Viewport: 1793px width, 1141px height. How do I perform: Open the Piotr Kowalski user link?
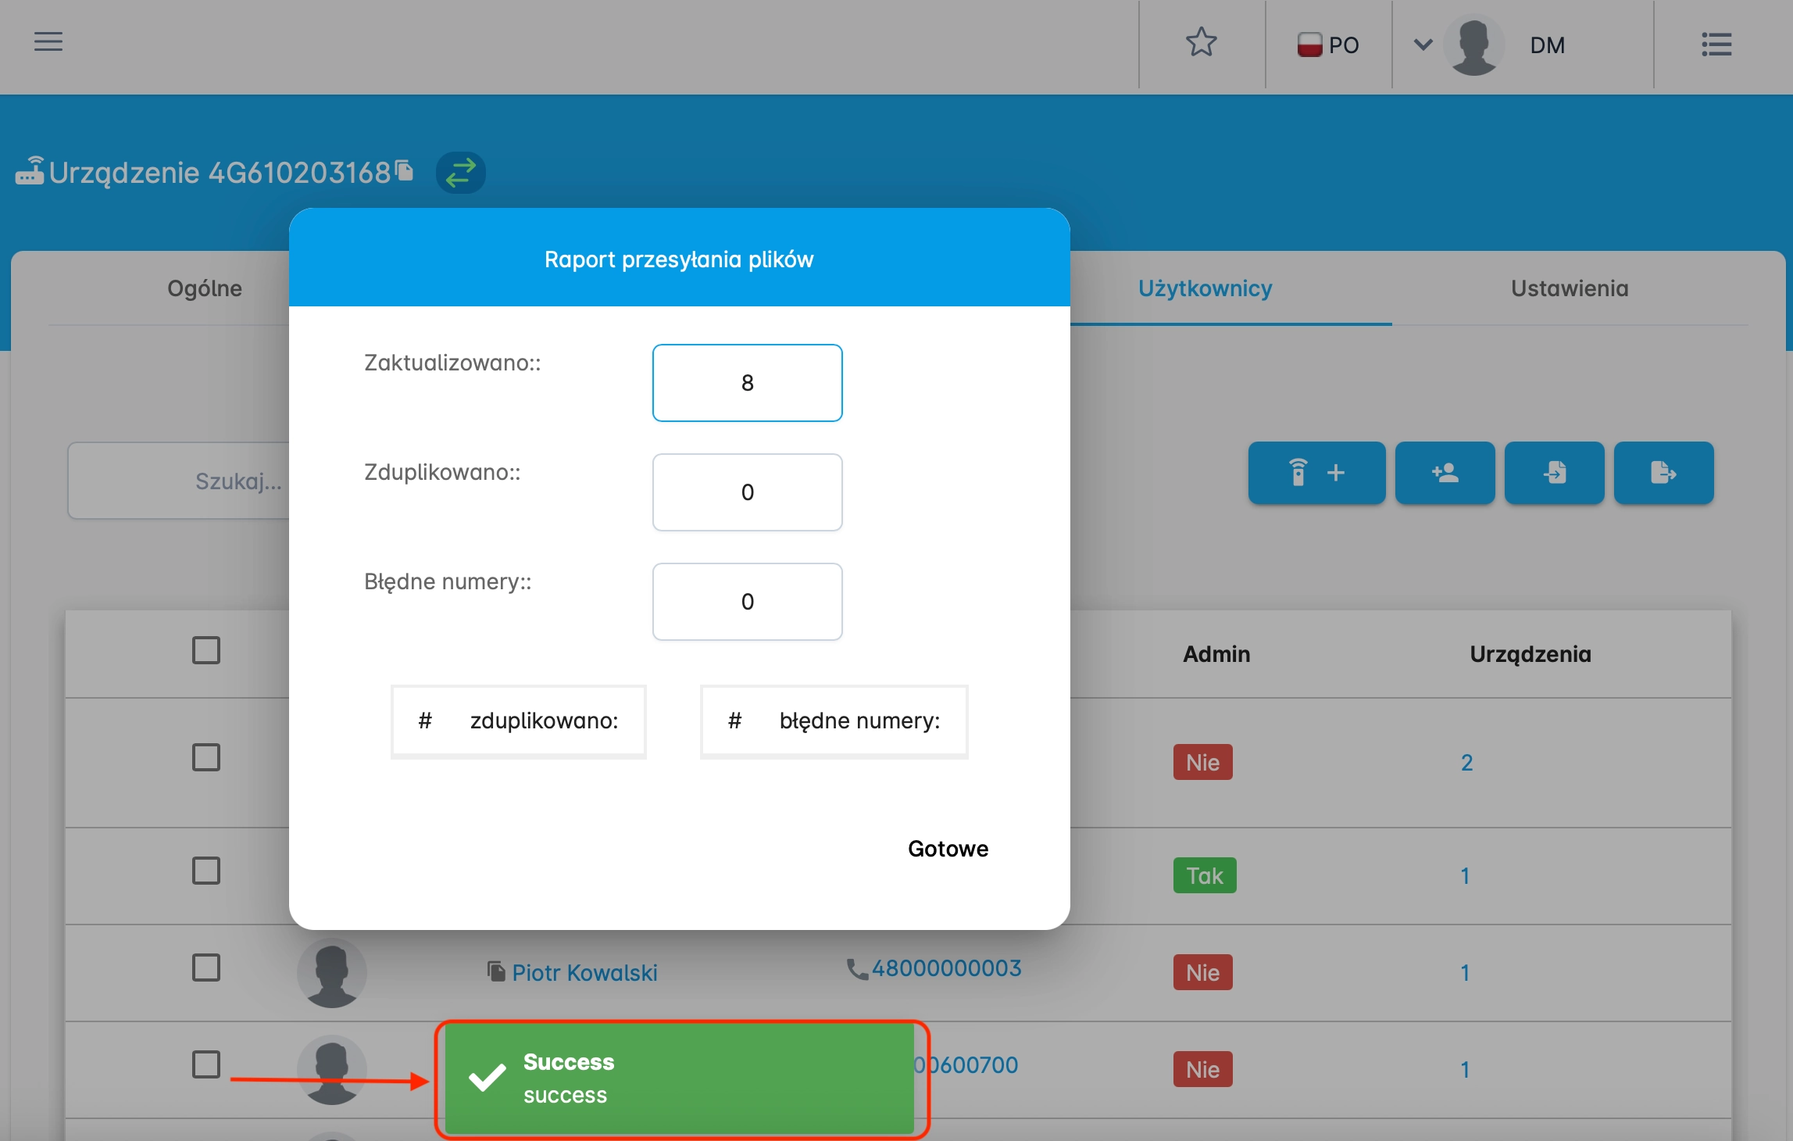[584, 973]
